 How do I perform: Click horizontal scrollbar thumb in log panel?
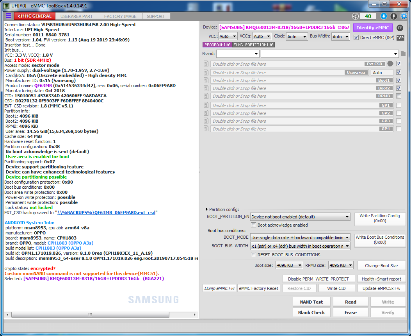pyautogui.click(x=90, y=315)
